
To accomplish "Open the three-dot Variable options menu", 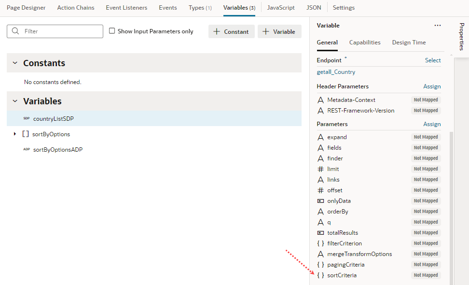I will point(438,26).
